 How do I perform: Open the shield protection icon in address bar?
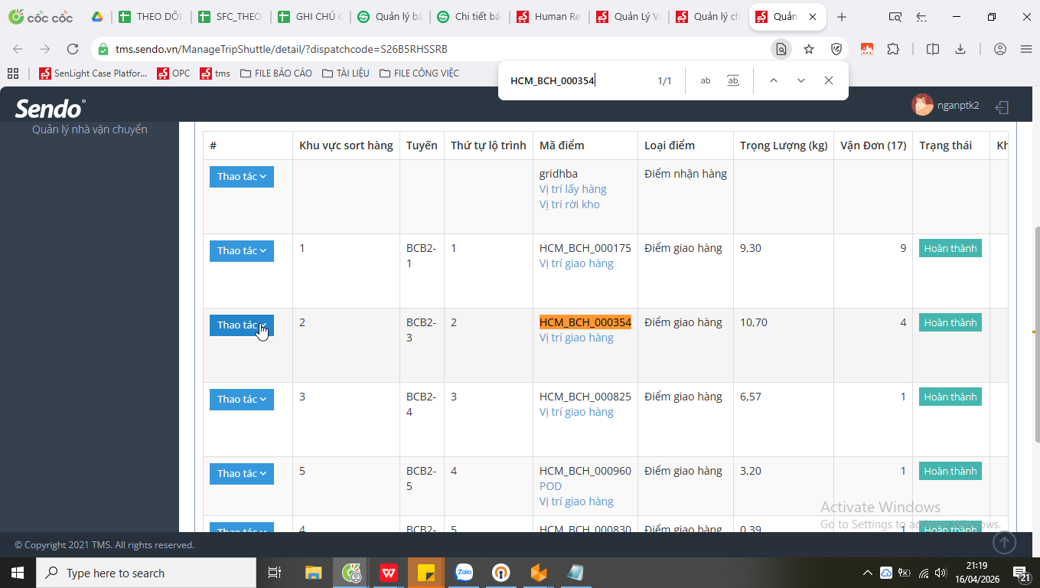pos(836,49)
